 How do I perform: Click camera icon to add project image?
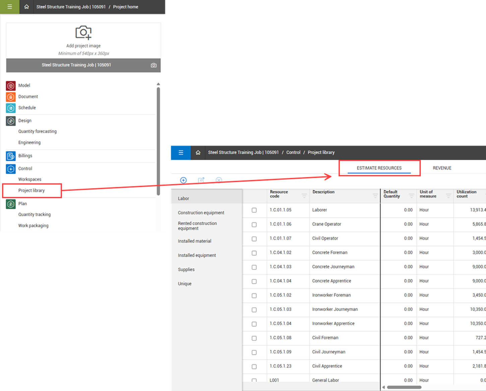coord(83,33)
